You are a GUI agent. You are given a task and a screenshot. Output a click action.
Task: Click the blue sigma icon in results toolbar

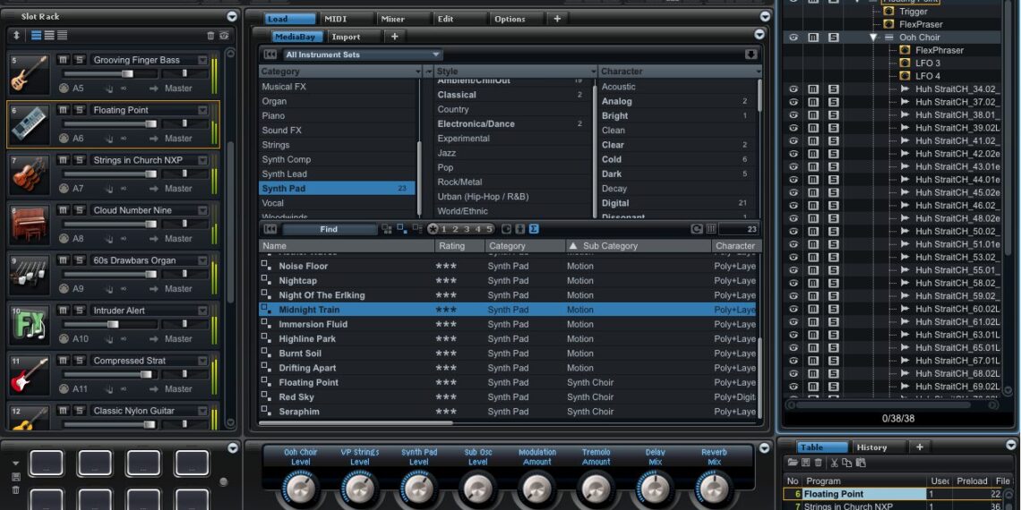[x=534, y=229]
